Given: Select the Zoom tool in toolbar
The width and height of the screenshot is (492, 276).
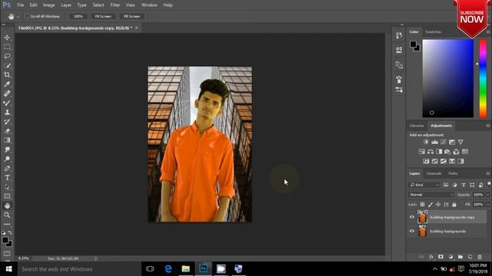Looking at the screenshot, I should [7, 215].
